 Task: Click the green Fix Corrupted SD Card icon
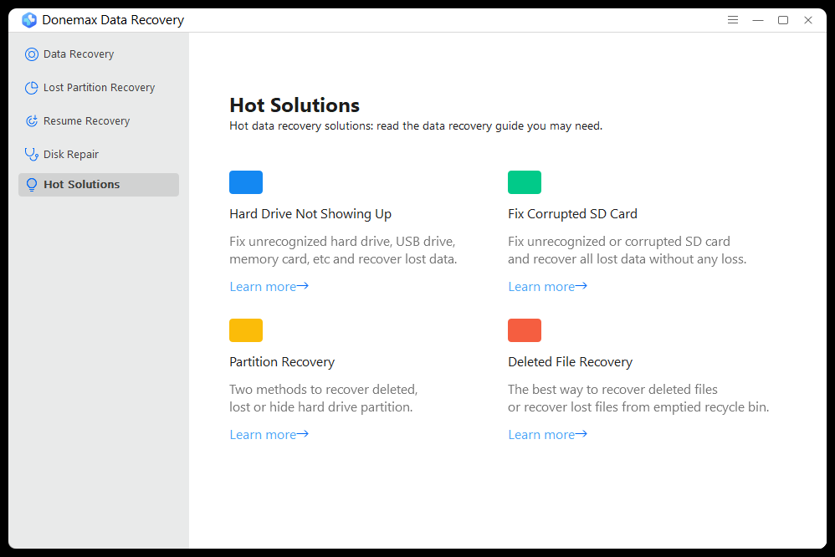525,182
